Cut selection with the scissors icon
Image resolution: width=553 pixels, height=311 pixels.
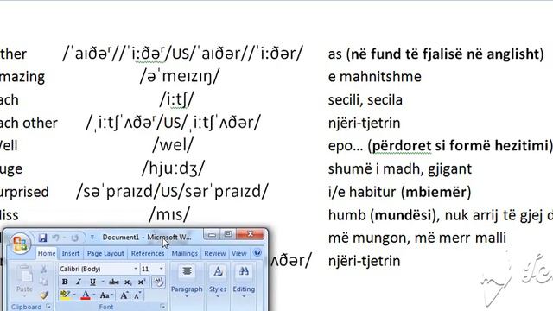pyautogui.click(x=44, y=270)
